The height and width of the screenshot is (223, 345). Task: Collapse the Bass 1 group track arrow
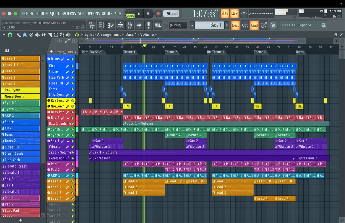pos(68,118)
